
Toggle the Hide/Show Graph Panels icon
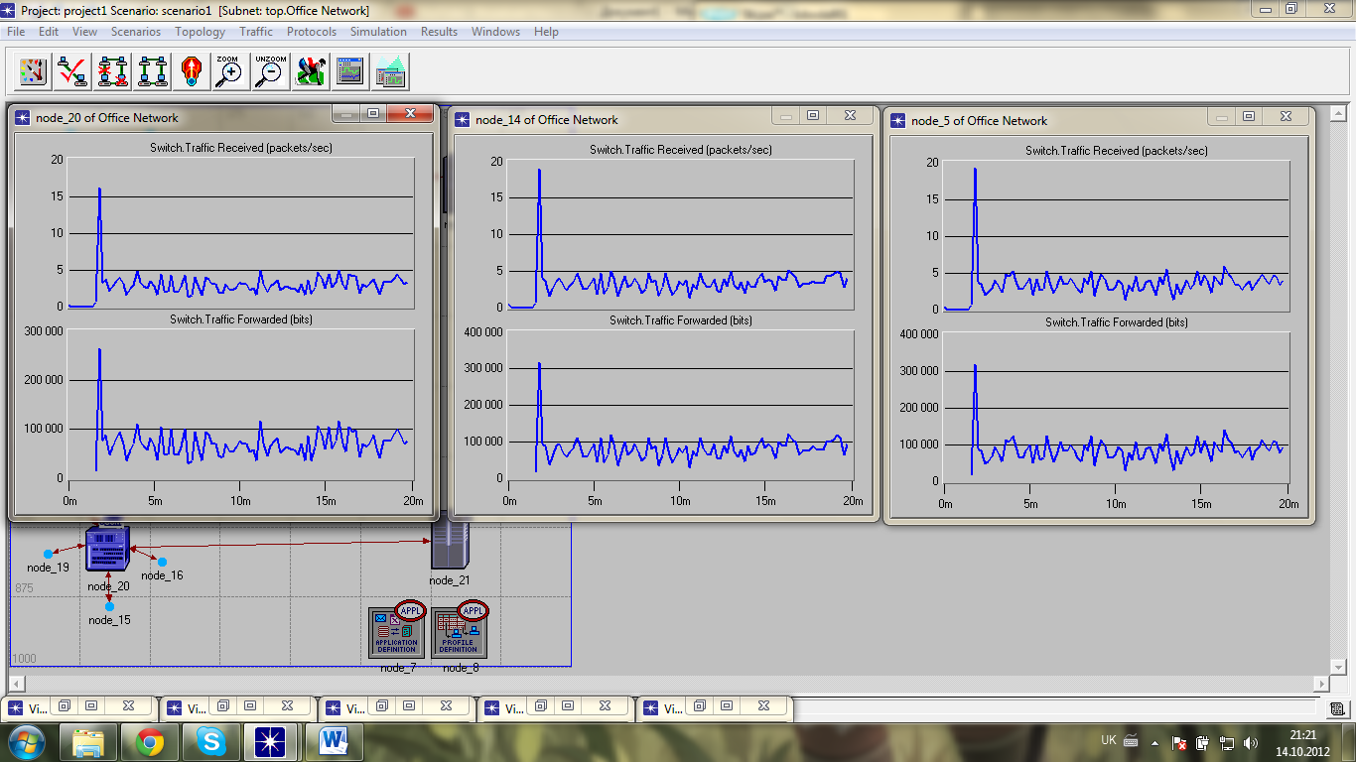click(391, 71)
